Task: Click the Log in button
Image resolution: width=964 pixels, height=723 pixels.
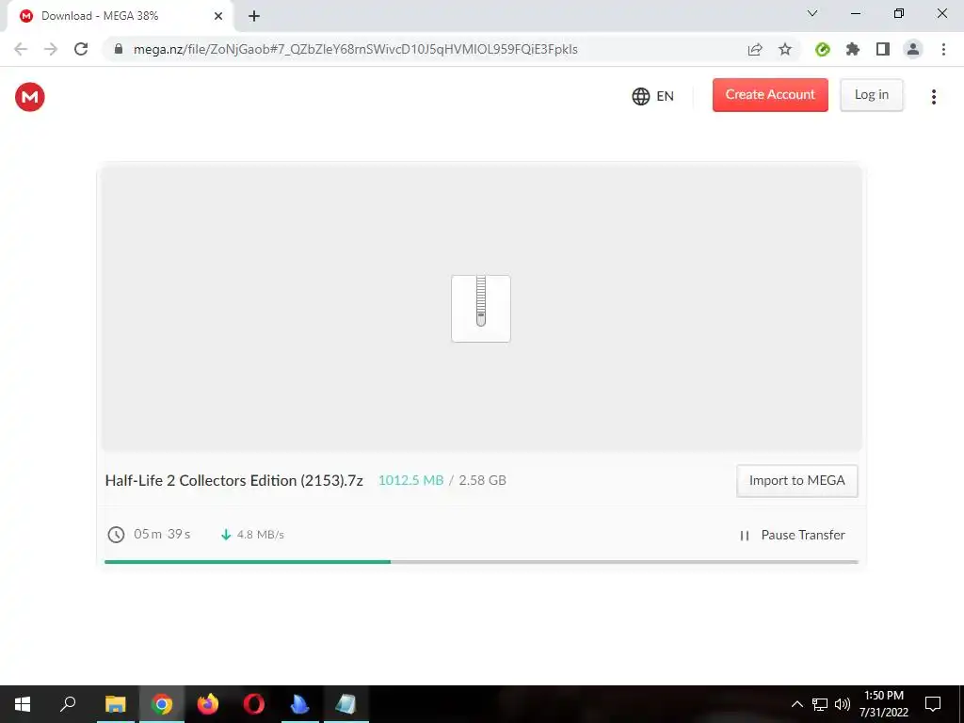Action: pos(871,95)
